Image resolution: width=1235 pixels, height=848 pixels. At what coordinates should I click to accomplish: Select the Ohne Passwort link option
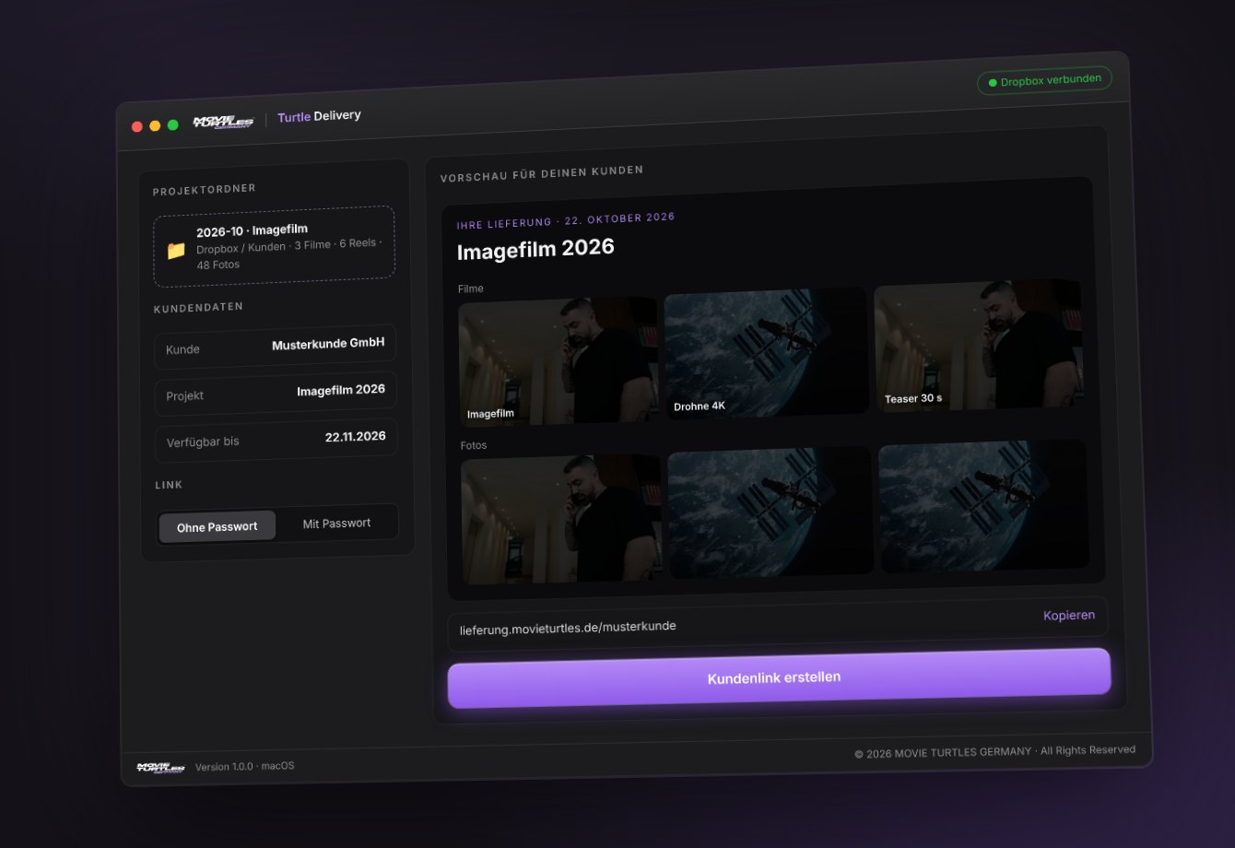tap(218, 527)
